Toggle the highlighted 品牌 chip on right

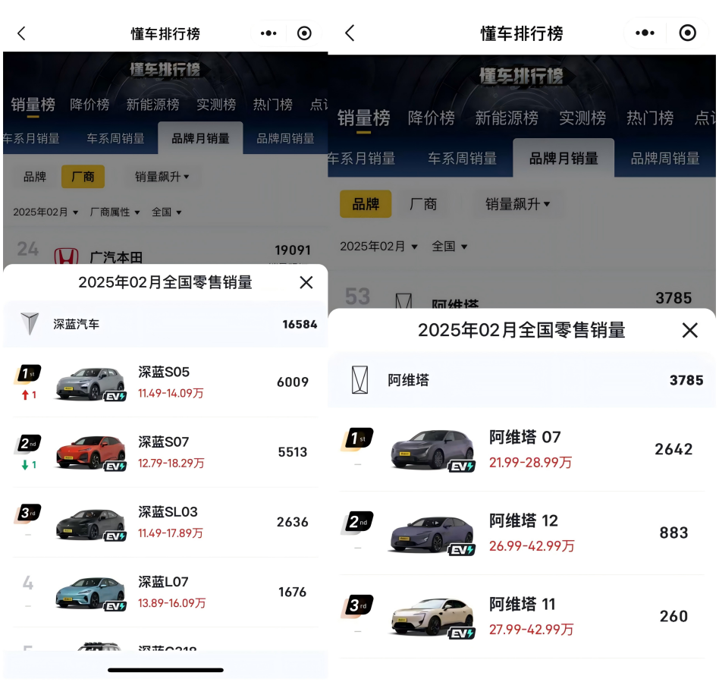coord(366,204)
